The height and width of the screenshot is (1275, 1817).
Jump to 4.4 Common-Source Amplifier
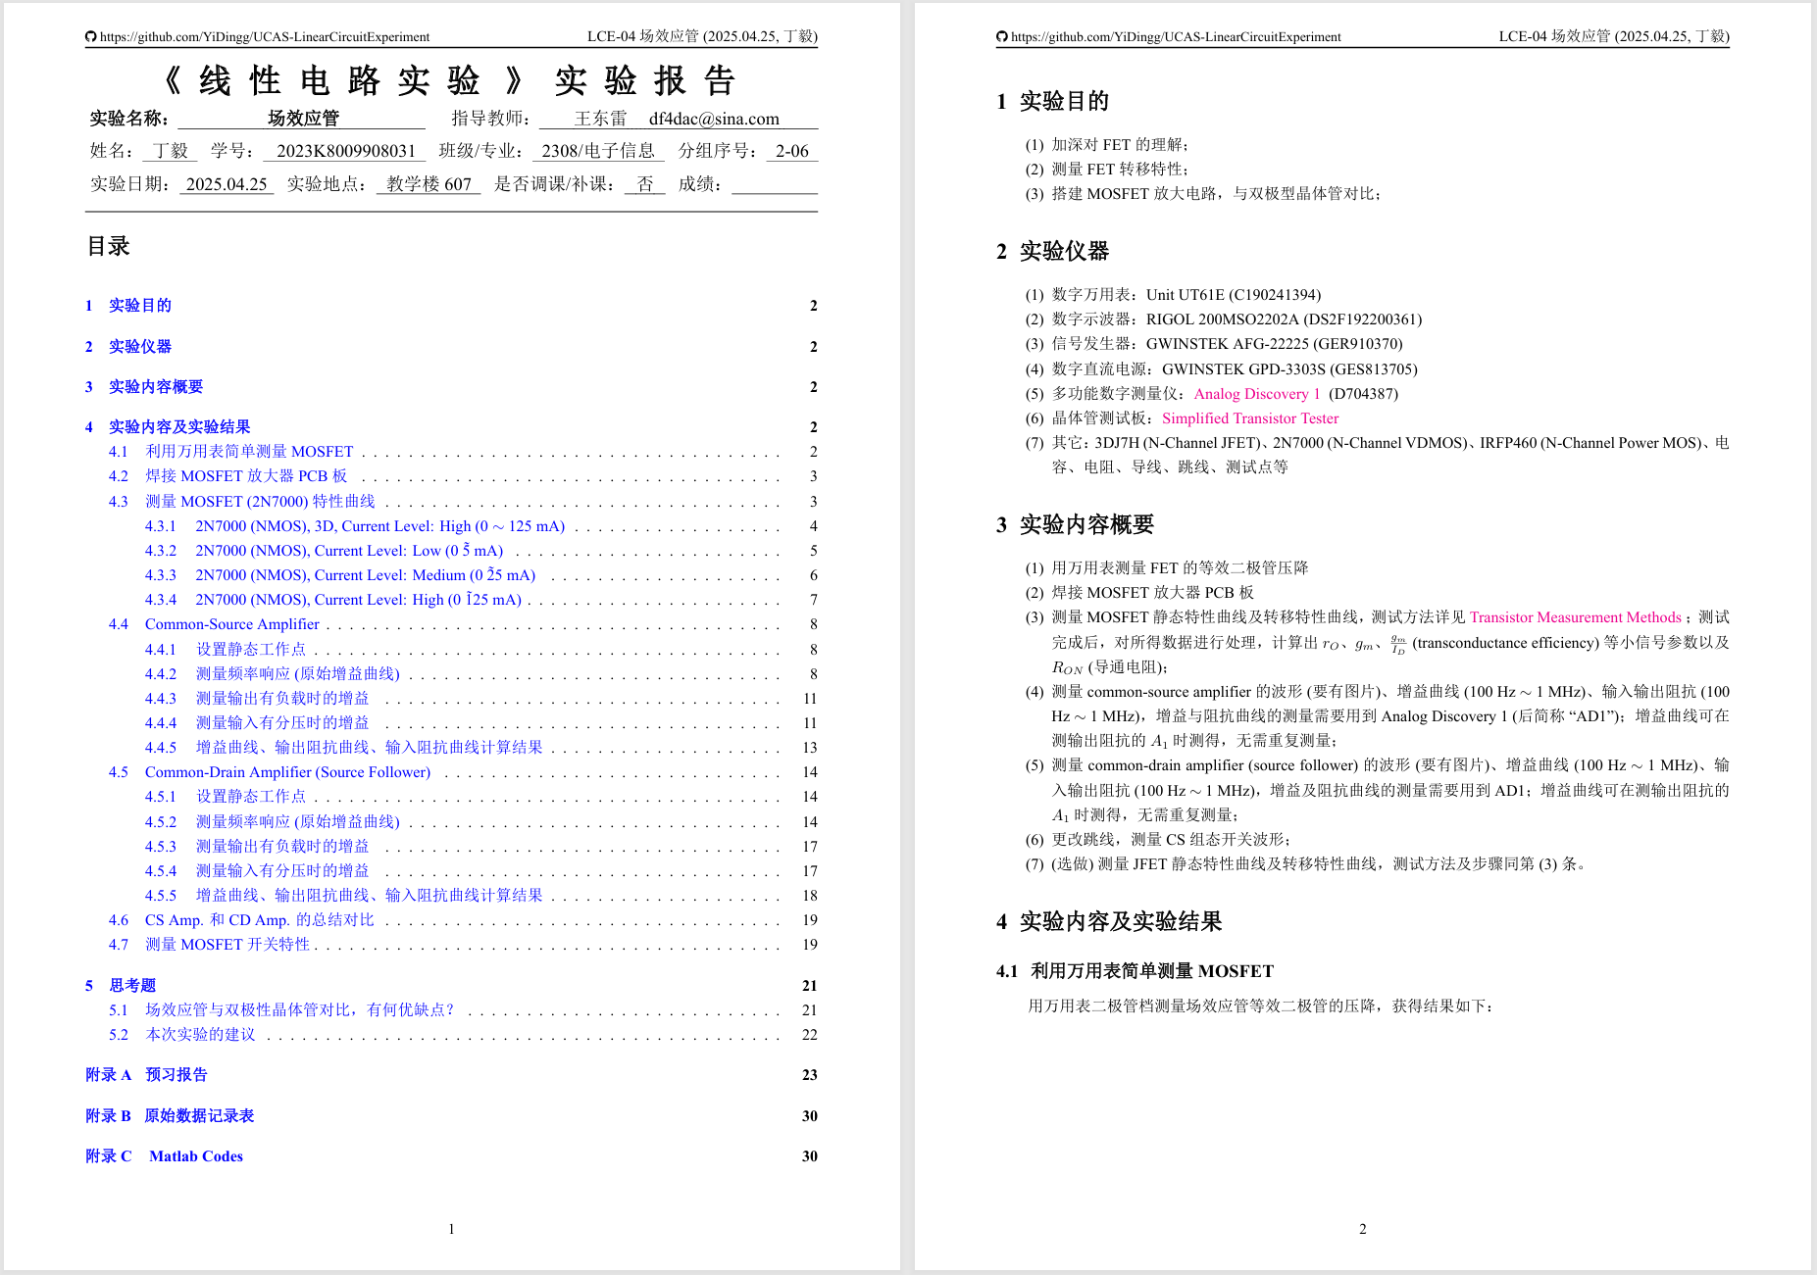click(x=215, y=624)
